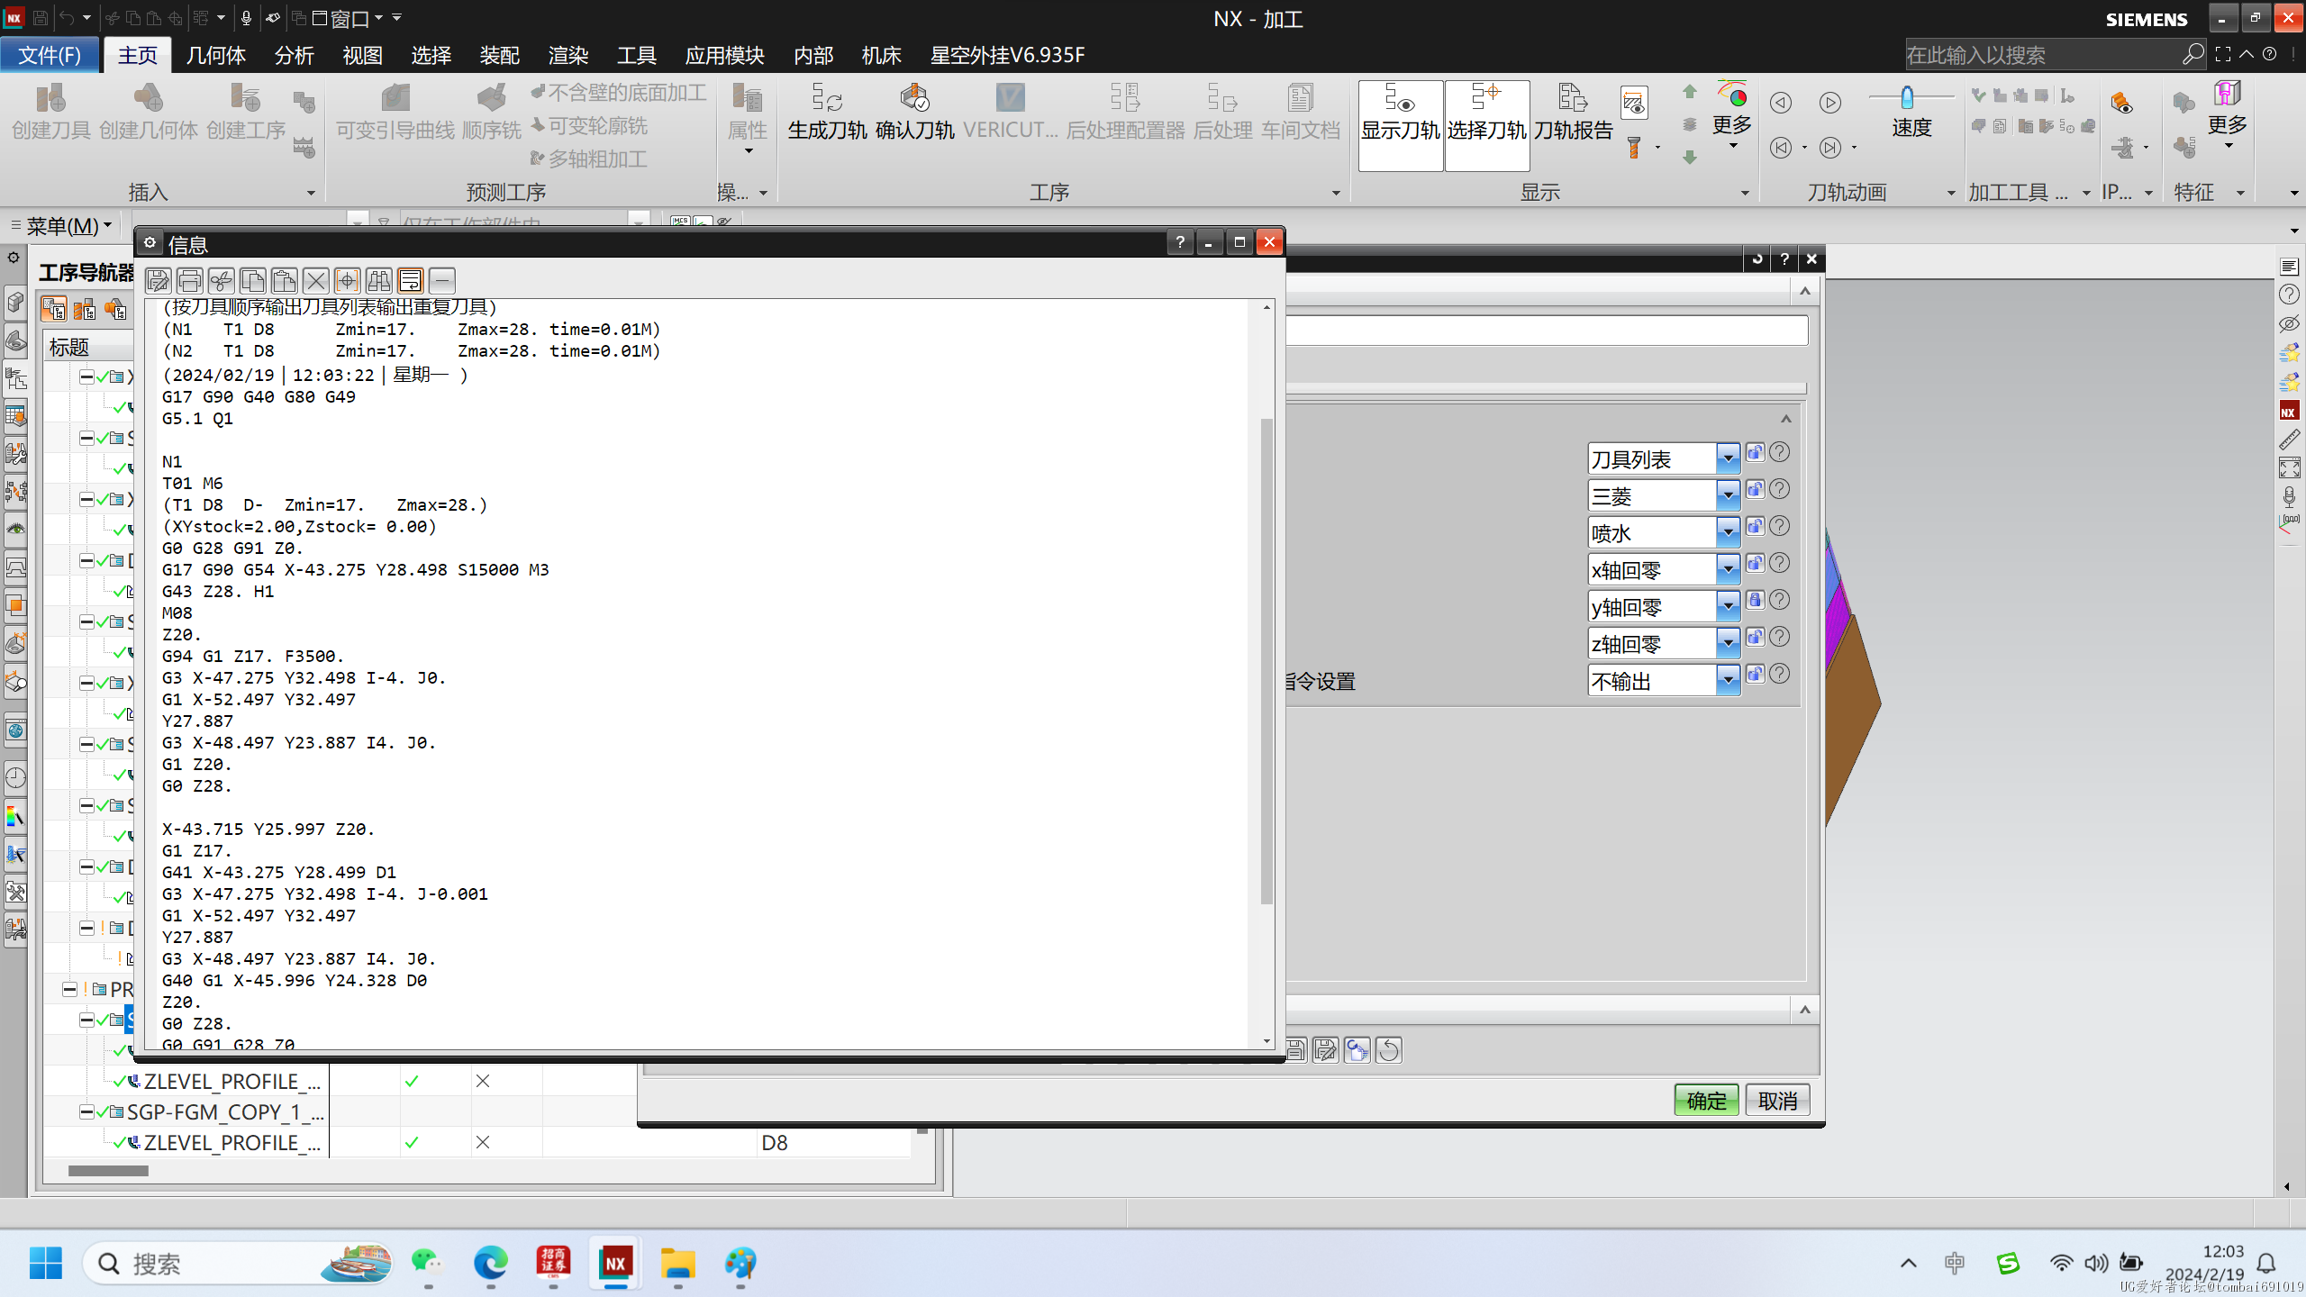Click Save As icon in 信息 window
Screen dimensions: 2306x1297
coord(158,280)
